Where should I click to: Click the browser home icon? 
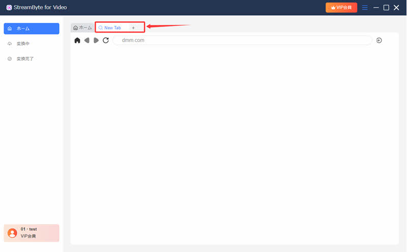77,41
